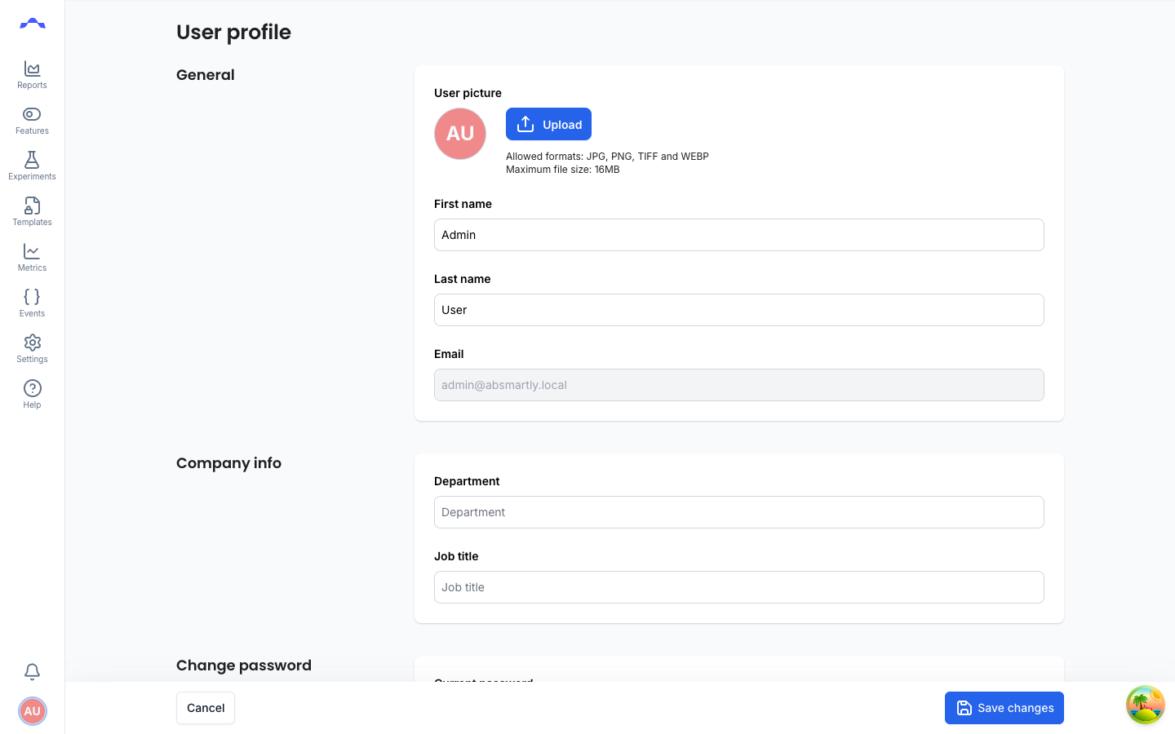Go to Features section

point(32,121)
